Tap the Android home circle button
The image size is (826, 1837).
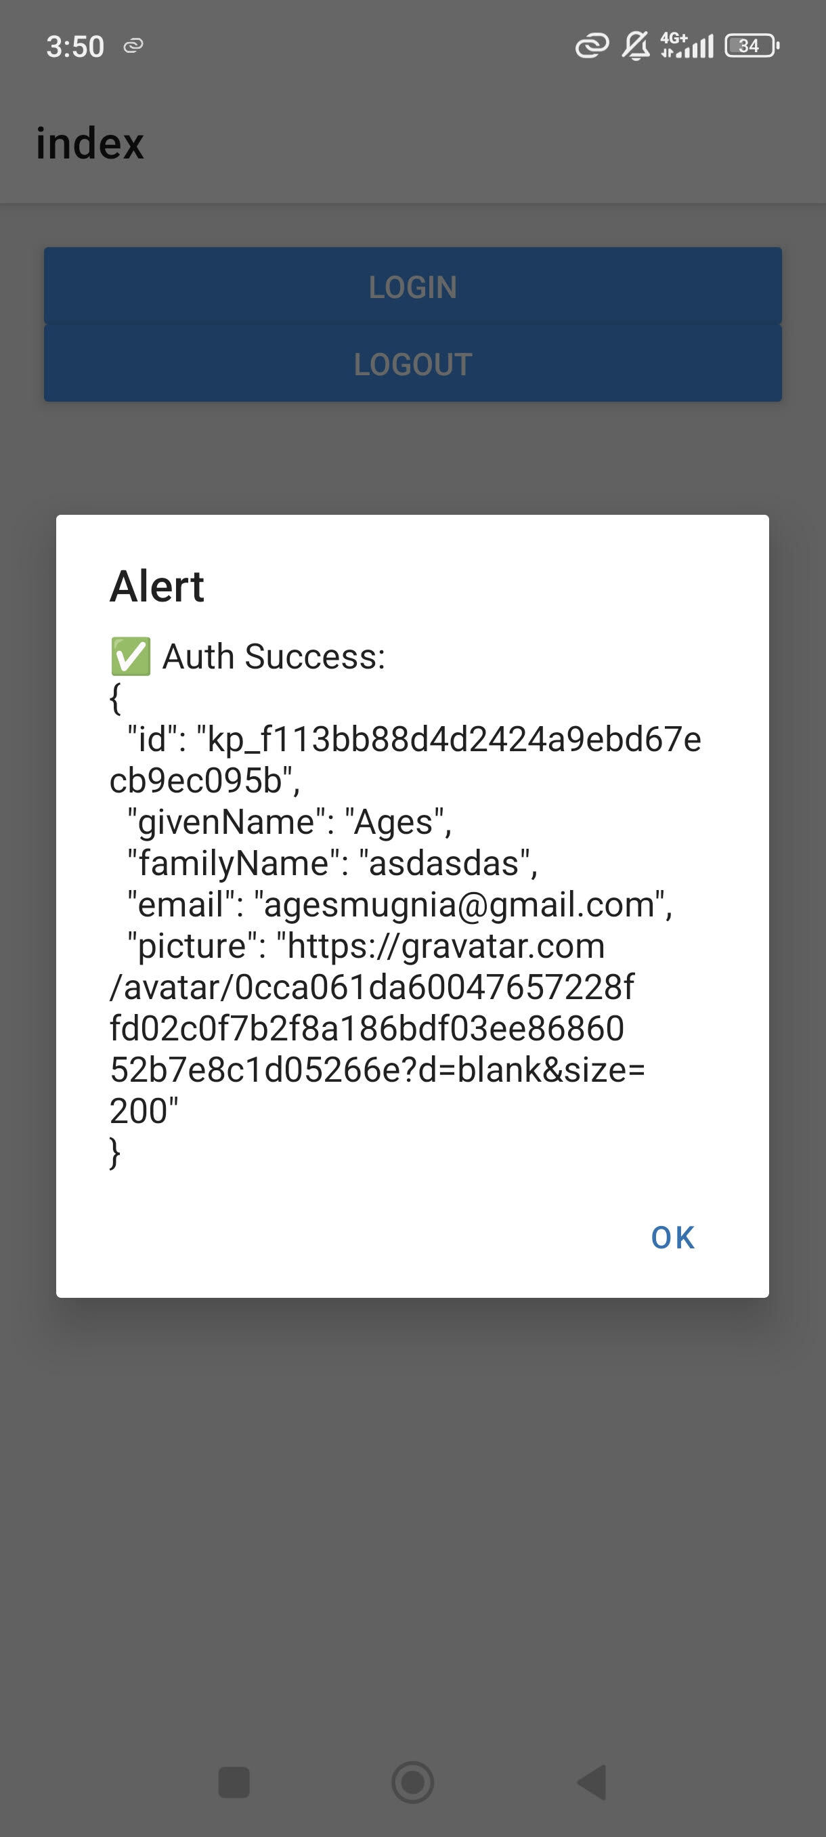pos(412,1782)
